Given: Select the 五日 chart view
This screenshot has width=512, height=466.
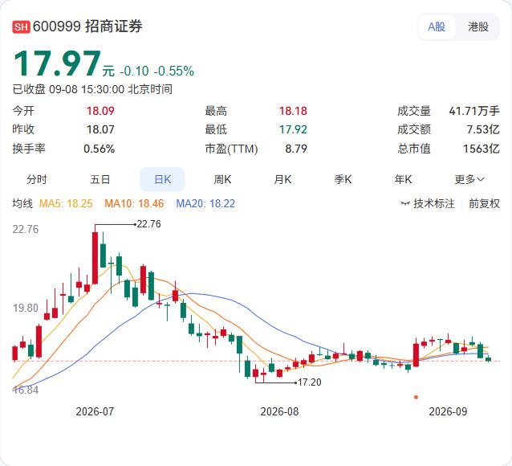Looking at the screenshot, I should click(100, 179).
